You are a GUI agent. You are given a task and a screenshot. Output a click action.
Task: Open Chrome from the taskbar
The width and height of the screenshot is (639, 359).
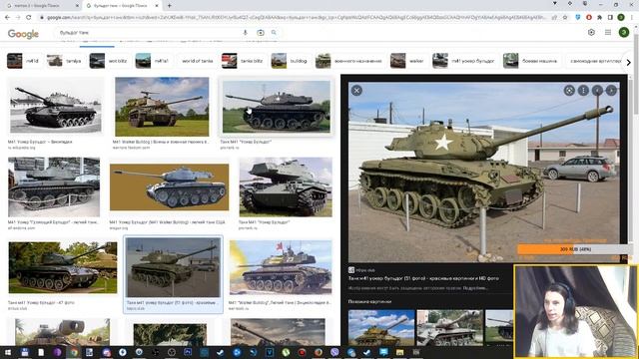coord(73,352)
